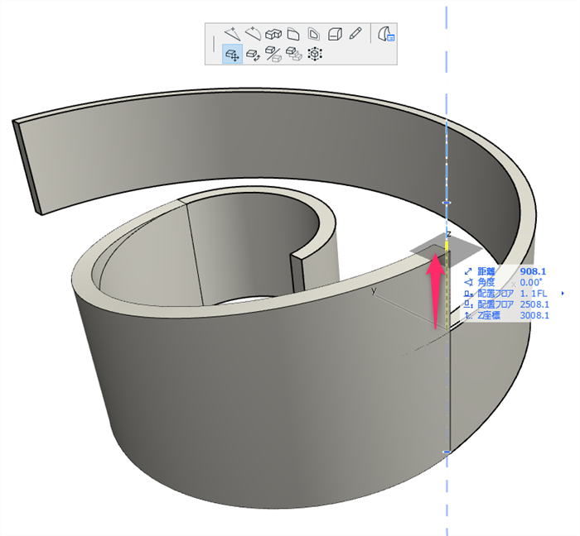
Task: Open the morph surface settings icon
Action: point(386,34)
